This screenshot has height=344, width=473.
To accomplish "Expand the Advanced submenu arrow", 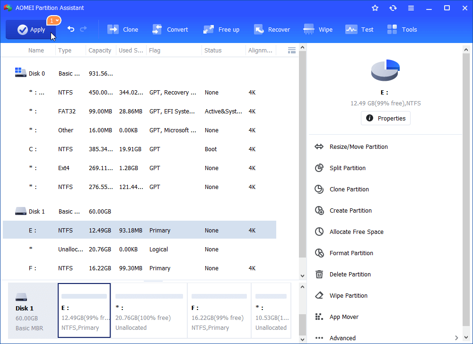I will (x=456, y=338).
